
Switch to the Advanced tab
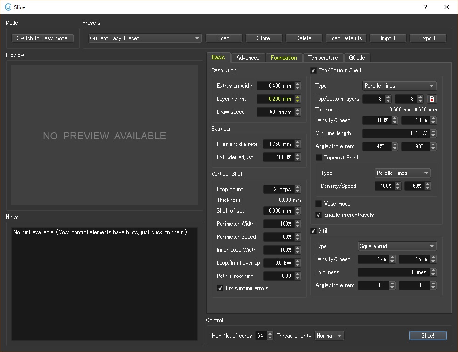pyautogui.click(x=248, y=58)
